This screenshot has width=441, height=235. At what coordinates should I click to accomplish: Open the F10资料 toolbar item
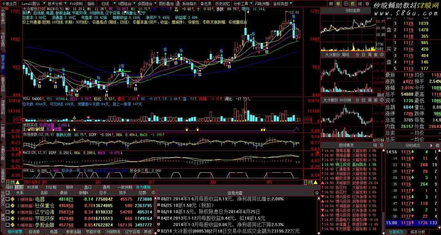coord(76,4)
